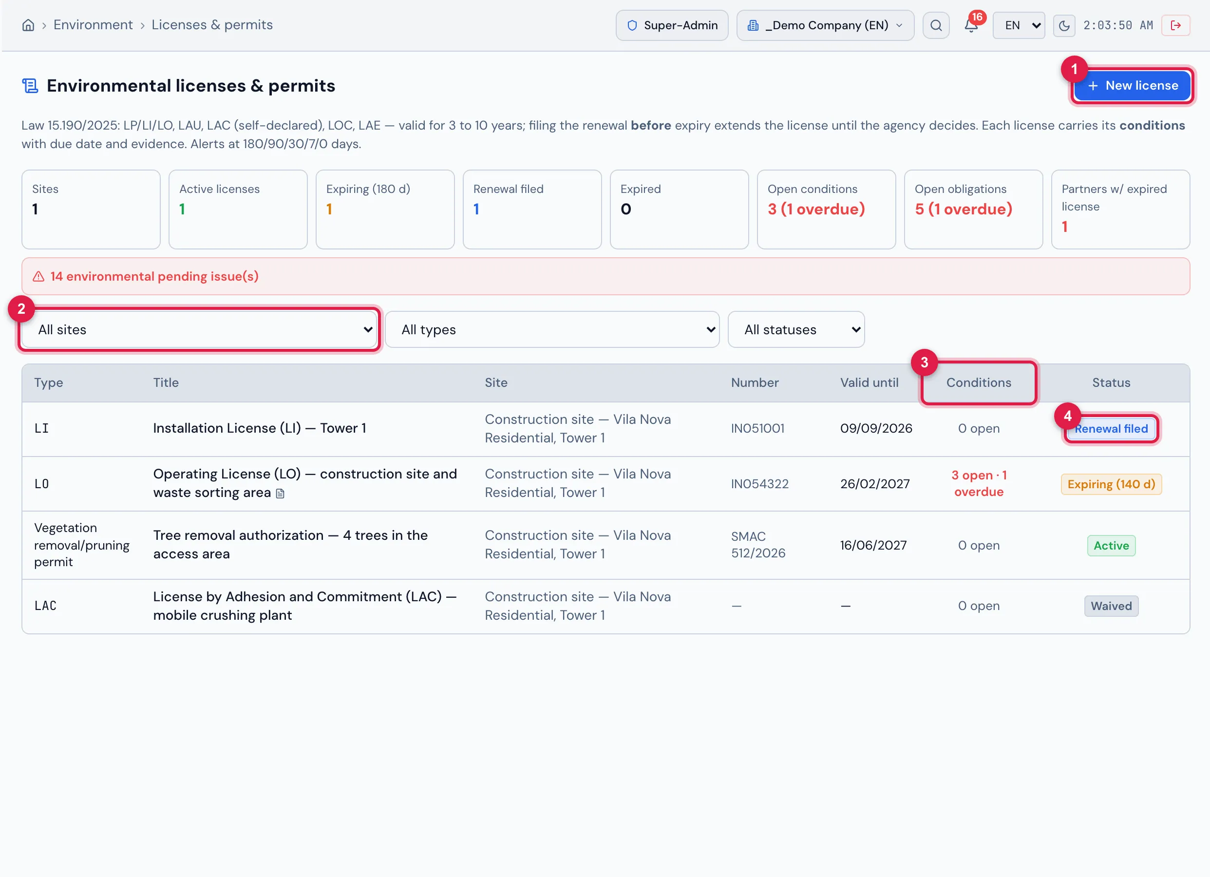This screenshot has height=877, width=1210.
Task: Click the Active status badge
Action: 1111,546
